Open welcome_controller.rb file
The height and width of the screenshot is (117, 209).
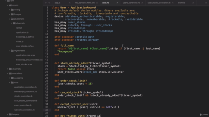pyautogui.click(x=24, y=110)
